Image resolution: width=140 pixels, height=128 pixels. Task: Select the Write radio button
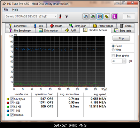[113, 50]
